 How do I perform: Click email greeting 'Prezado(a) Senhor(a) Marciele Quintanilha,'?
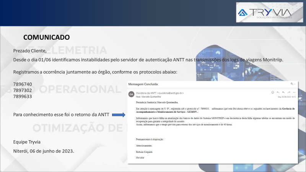(x=157, y=102)
